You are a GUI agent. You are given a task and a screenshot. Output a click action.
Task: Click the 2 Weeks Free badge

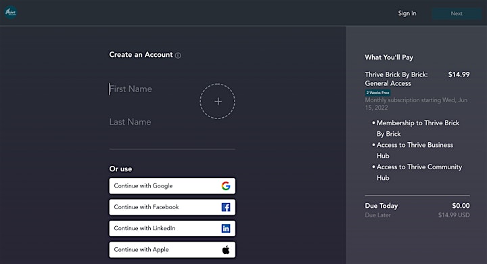377,93
